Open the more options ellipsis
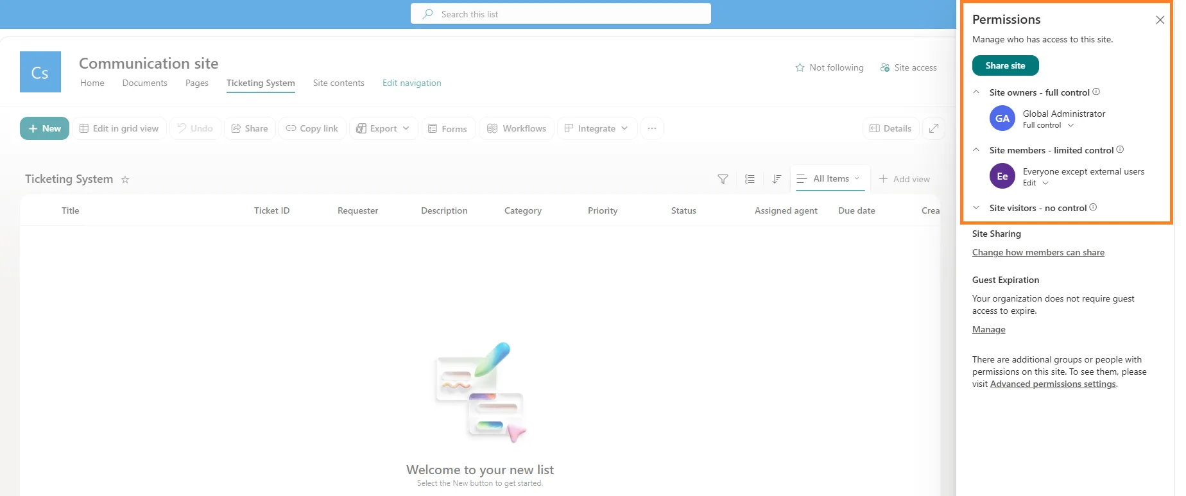The height and width of the screenshot is (496, 1186). pos(652,128)
